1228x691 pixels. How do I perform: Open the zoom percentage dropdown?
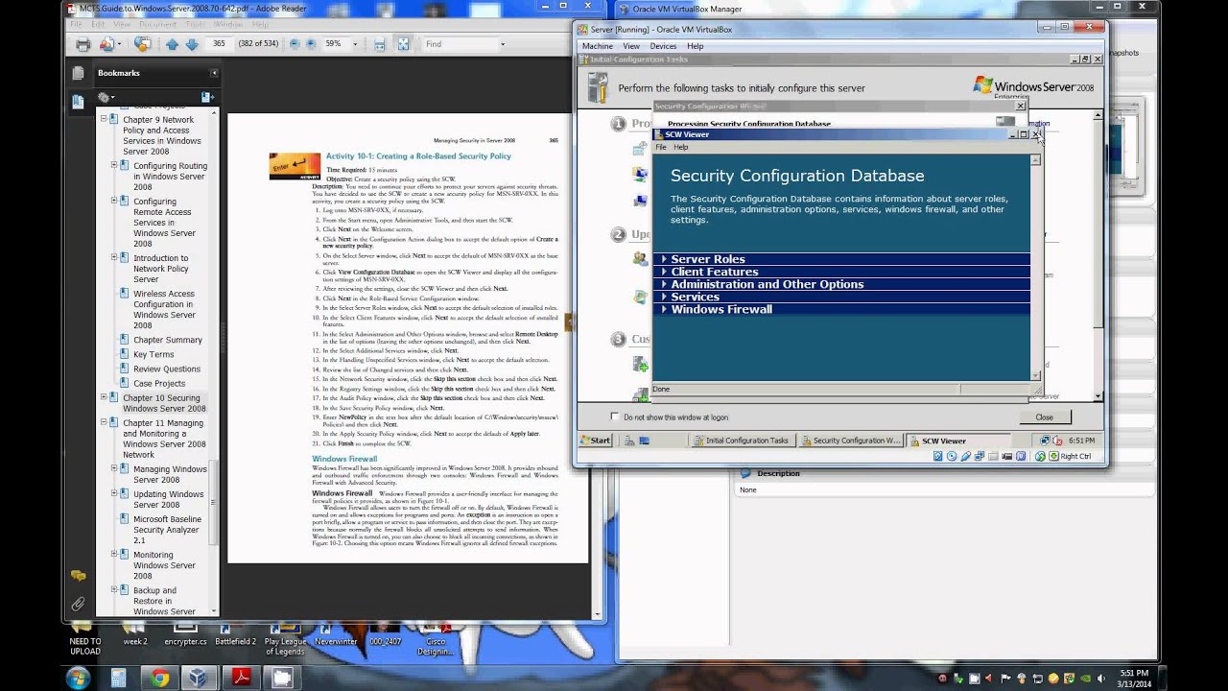[x=355, y=44]
